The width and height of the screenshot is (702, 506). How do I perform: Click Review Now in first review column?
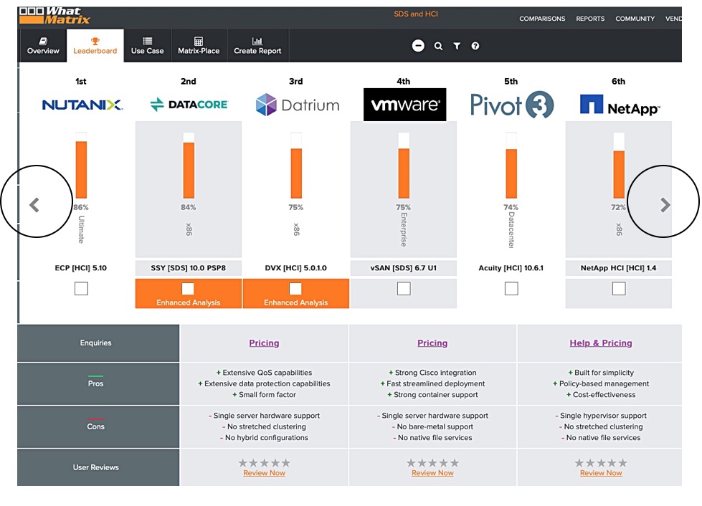(264, 473)
